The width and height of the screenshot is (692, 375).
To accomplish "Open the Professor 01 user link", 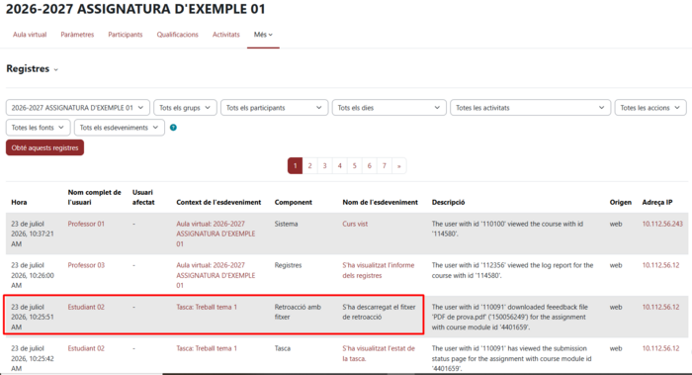I will point(86,224).
